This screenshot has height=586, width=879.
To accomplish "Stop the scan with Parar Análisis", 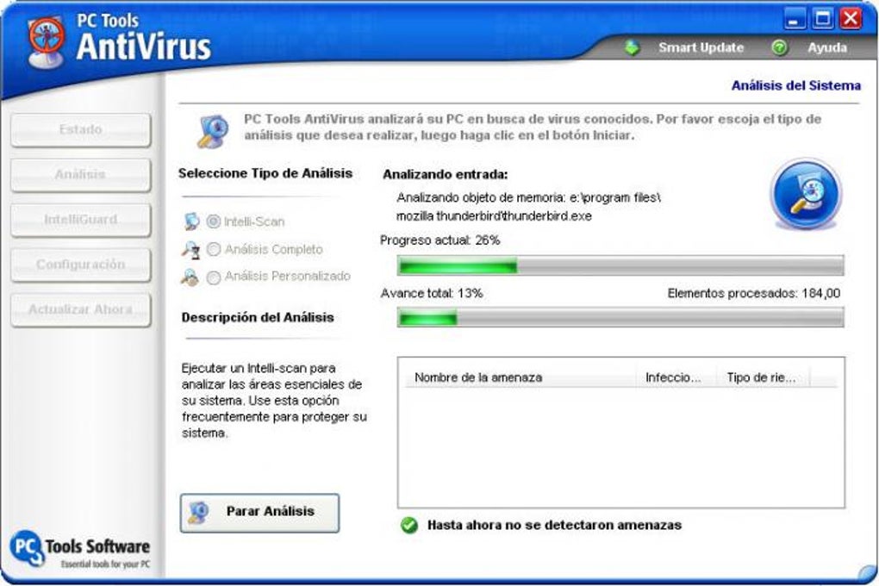I will click(x=259, y=513).
